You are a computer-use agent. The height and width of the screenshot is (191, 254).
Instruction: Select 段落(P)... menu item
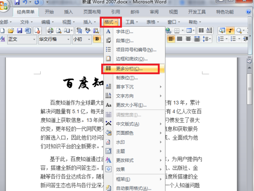135,41
